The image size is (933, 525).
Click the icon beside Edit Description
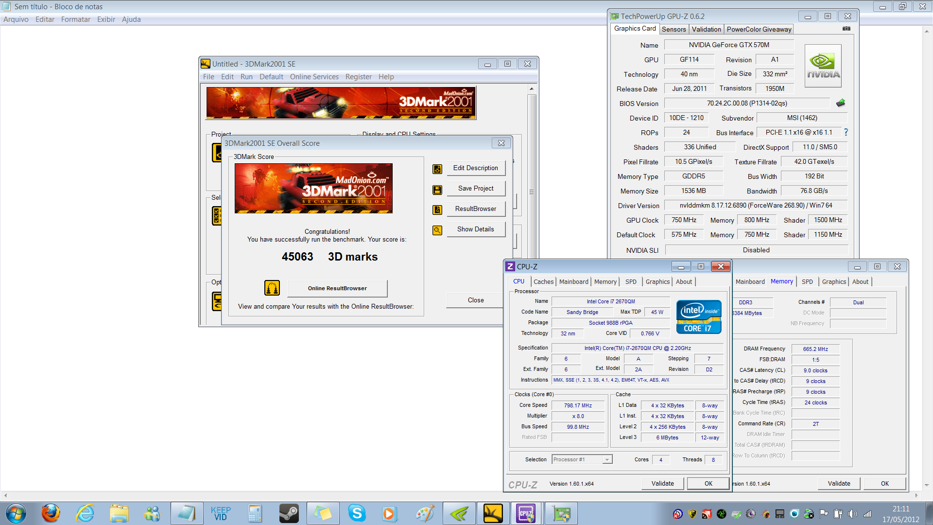click(437, 169)
